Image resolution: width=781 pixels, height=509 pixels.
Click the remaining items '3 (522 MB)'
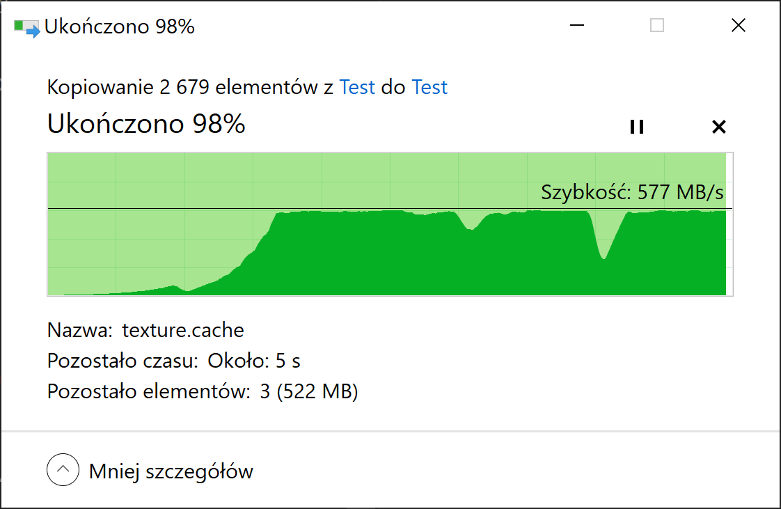click(x=309, y=391)
